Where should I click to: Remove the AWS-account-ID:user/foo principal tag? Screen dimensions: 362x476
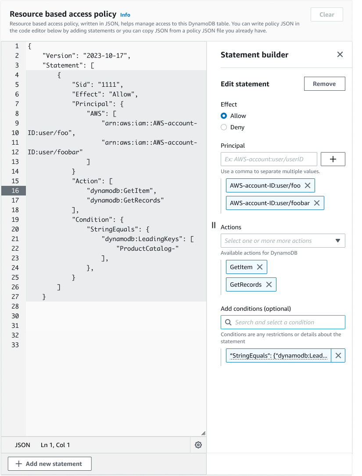click(308, 185)
